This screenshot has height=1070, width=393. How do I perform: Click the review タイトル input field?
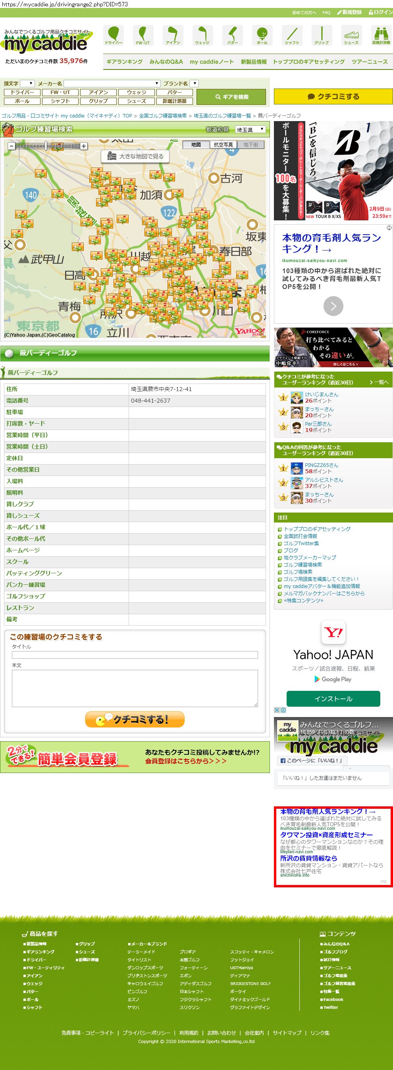pos(135,655)
